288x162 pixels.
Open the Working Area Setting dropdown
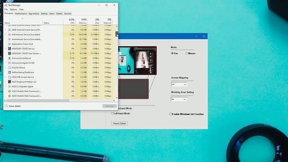(x=179, y=99)
